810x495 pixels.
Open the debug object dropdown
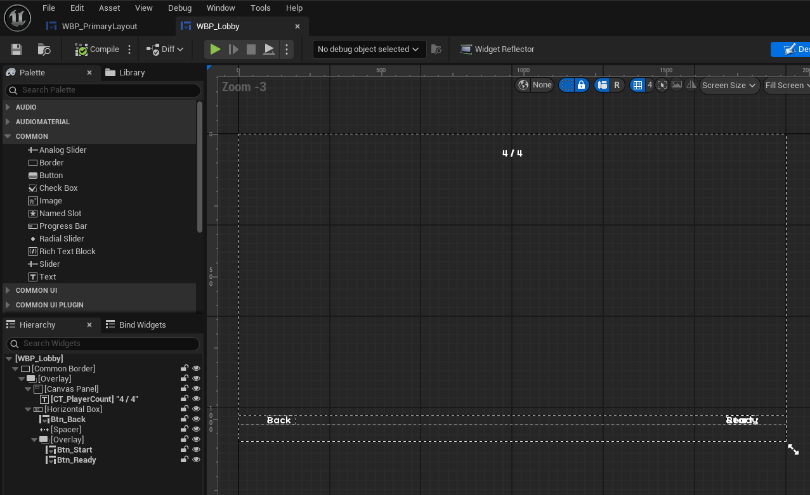tap(369, 49)
